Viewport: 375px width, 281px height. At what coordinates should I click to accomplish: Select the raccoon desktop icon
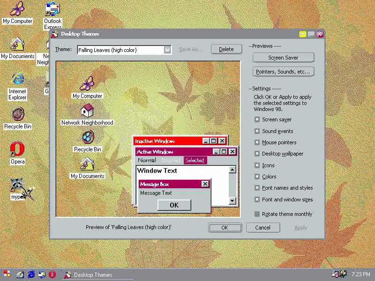17,185
